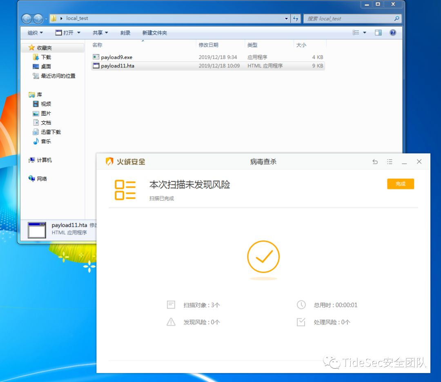This screenshot has width=441, height=382.
Task: Click the search magnifier icon in Explorer
Action: click(x=396, y=18)
